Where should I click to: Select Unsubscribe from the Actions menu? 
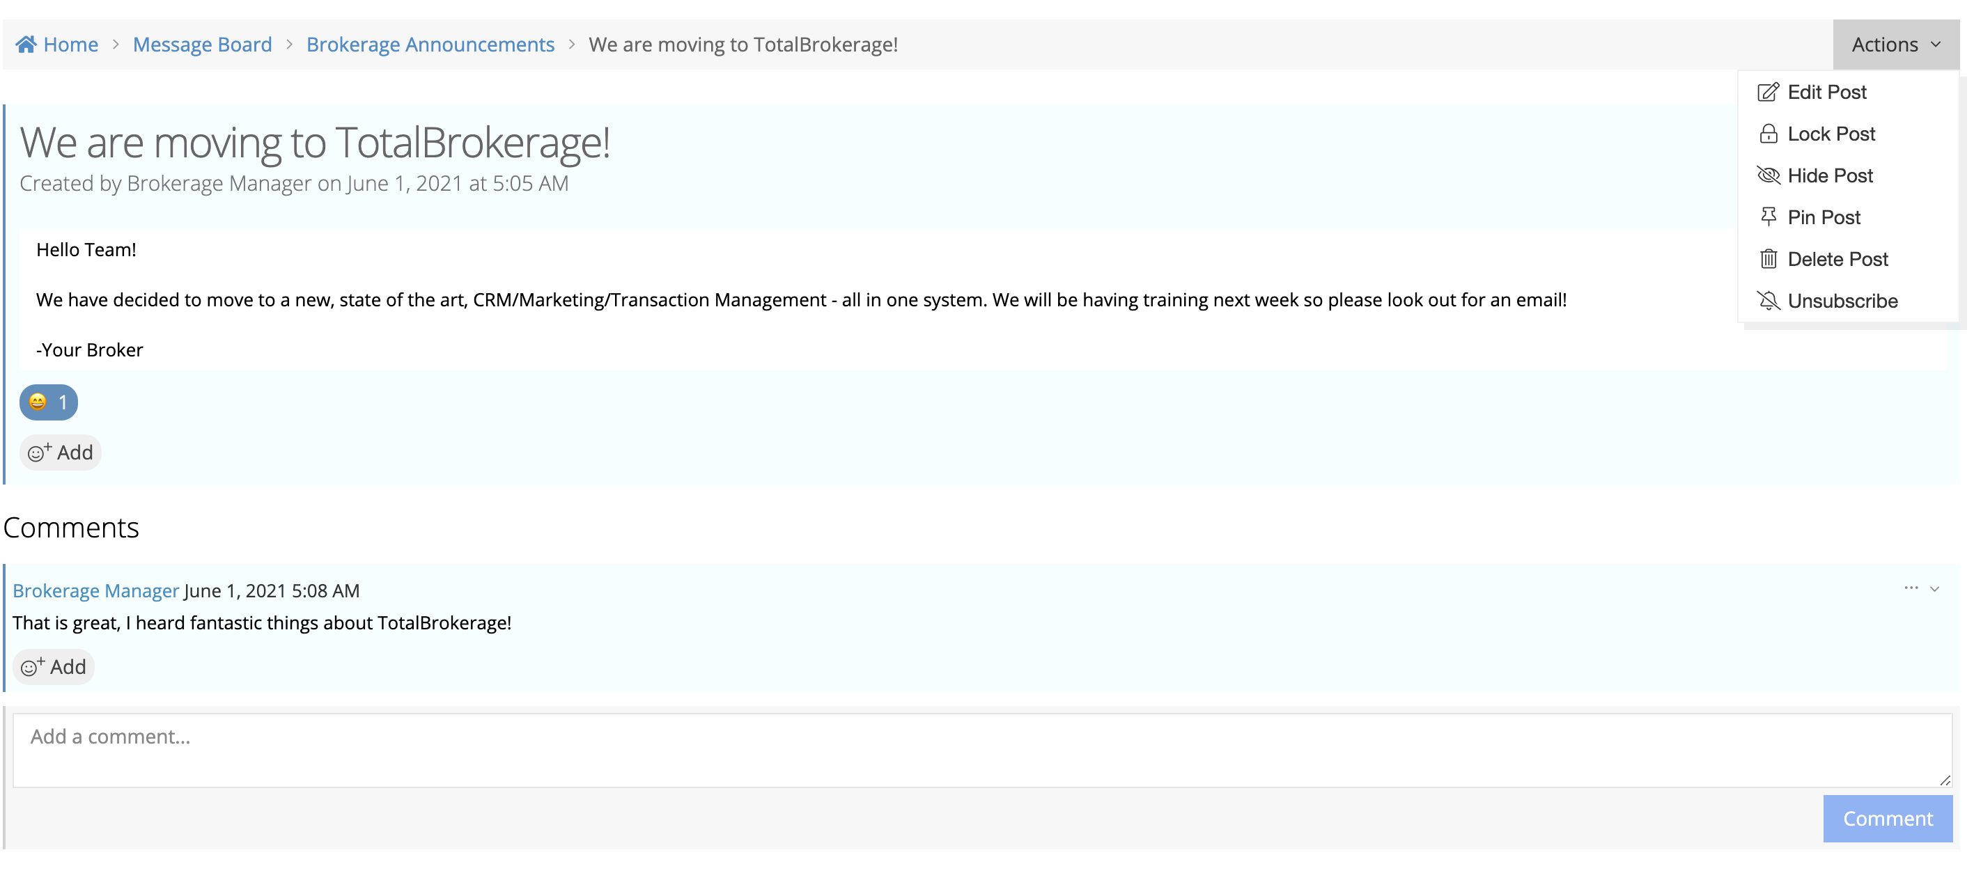1842,301
